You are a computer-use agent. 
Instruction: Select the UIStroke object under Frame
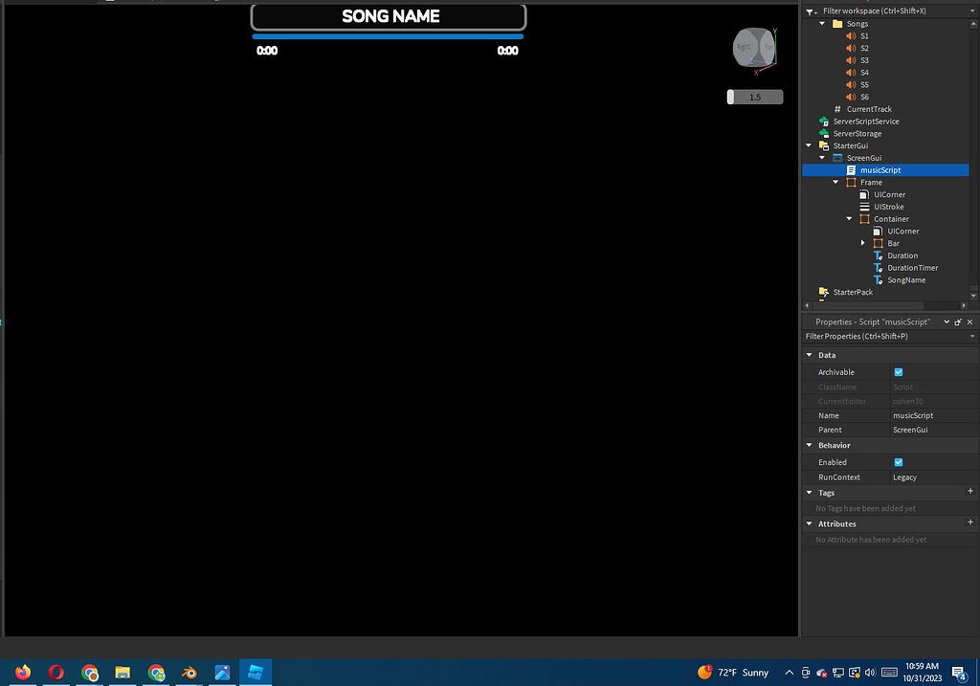click(888, 206)
